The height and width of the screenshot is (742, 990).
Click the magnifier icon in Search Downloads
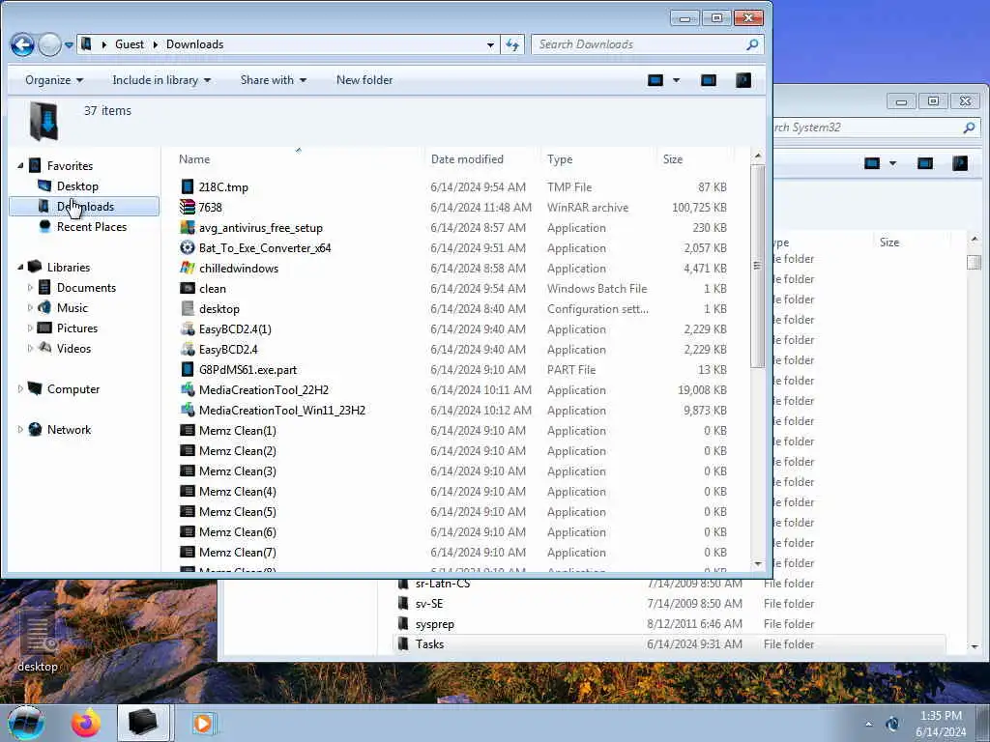(751, 44)
